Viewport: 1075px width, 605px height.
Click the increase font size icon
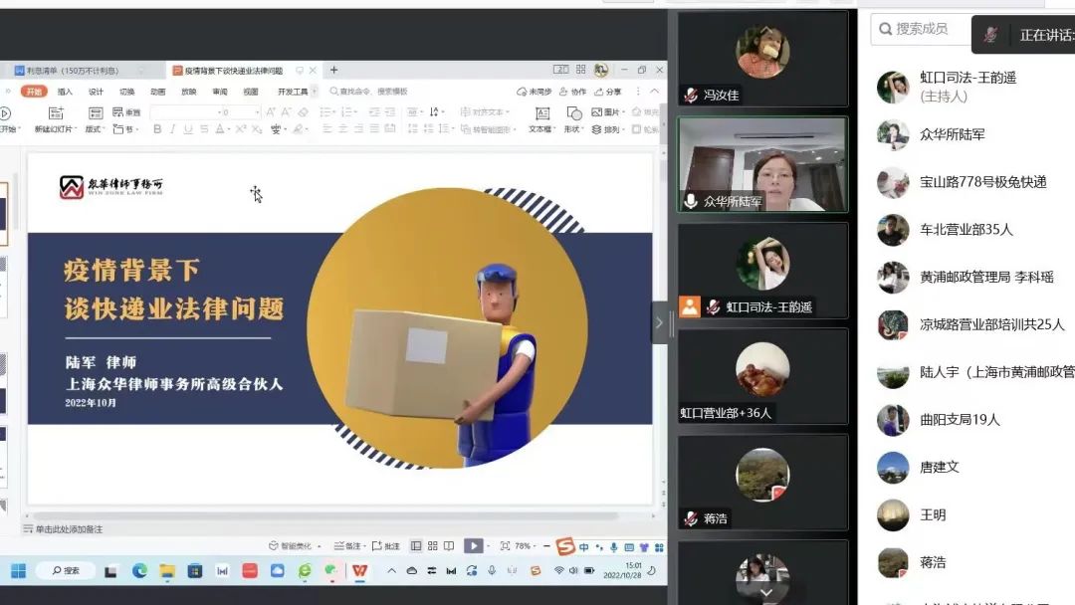point(270,111)
